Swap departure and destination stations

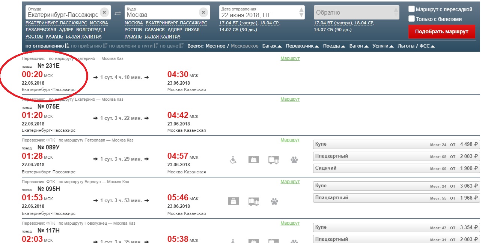[x=118, y=13]
